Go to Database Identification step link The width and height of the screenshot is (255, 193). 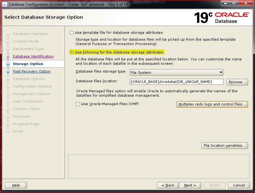point(33,56)
